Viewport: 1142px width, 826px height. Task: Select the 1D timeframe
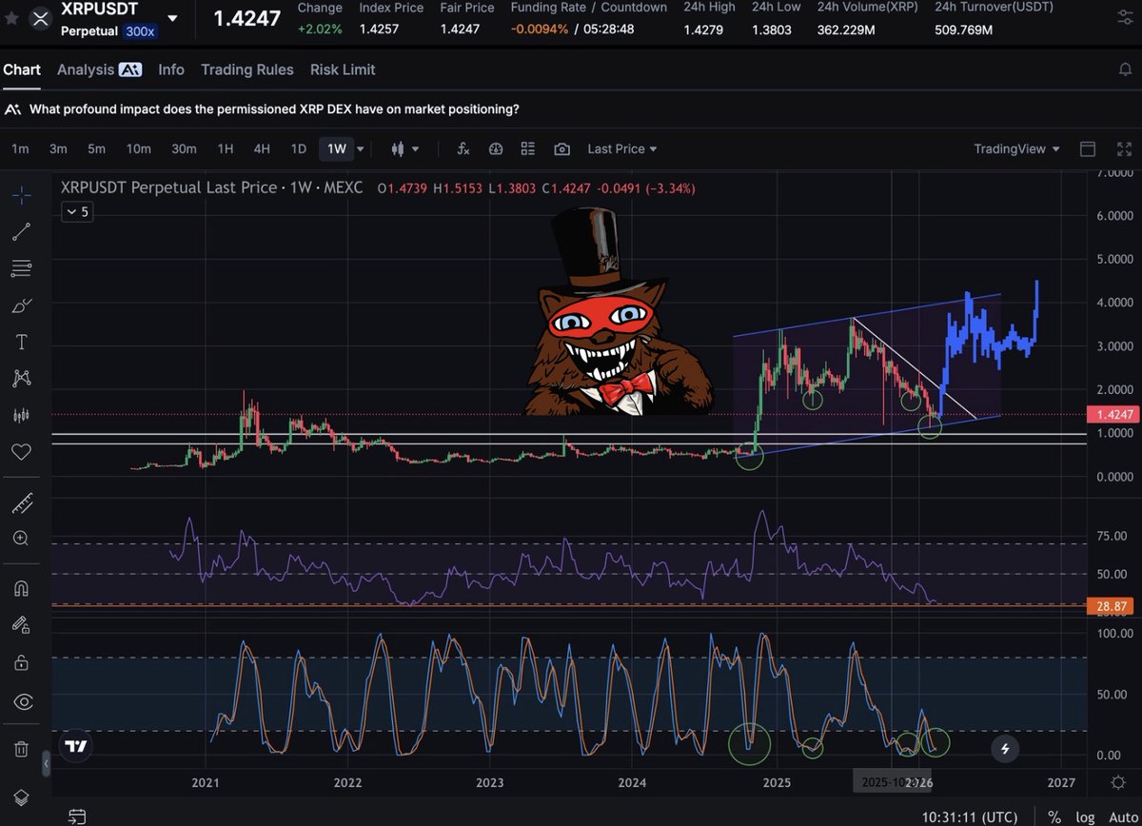click(298, 148)
